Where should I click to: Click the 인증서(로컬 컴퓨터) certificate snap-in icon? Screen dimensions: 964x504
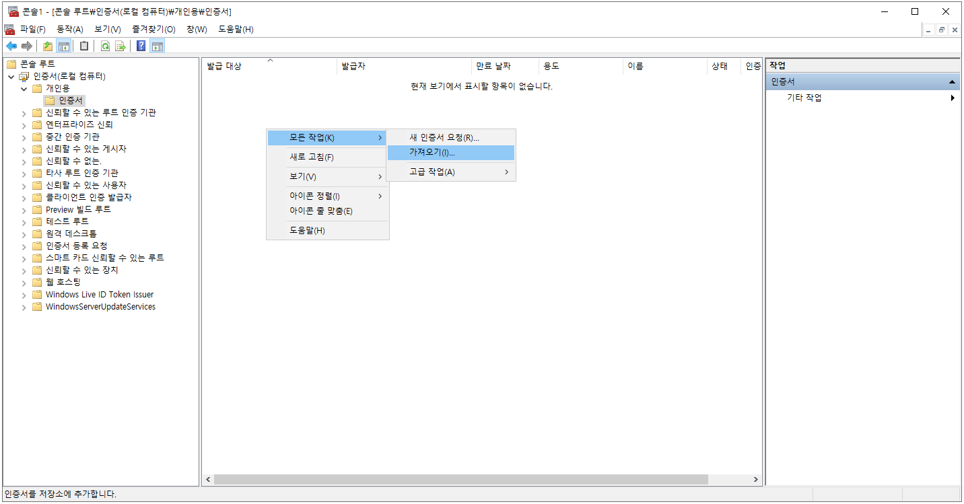point(24,76)
